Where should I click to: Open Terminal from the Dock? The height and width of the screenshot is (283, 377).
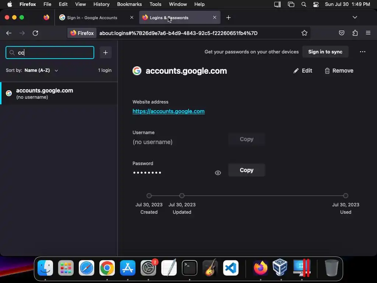tap(190, 268)
